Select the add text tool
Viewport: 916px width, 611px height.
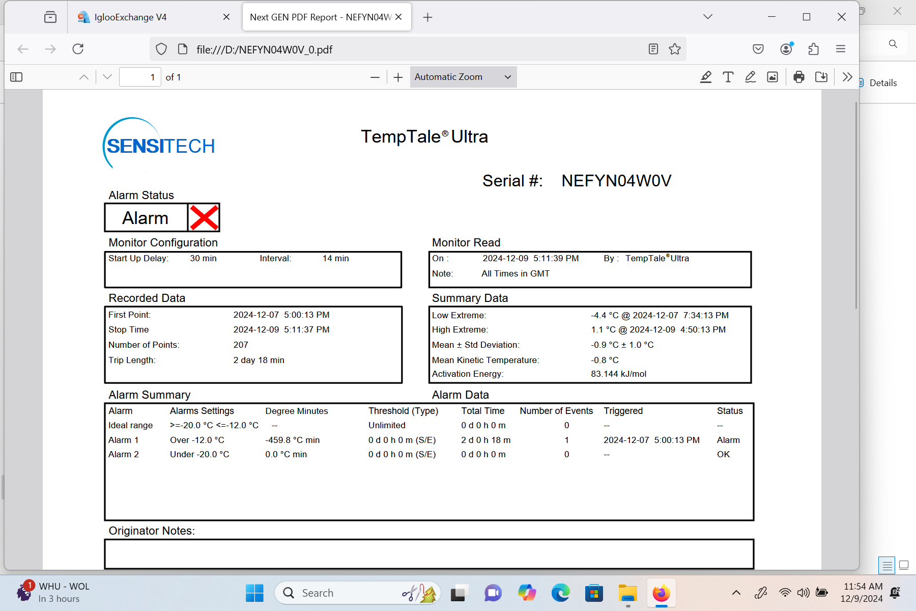click(728, 77)
